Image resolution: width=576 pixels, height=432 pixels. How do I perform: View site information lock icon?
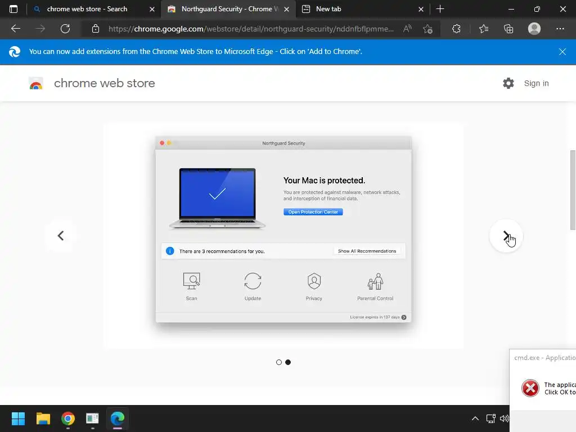click(x=96, y=29)
